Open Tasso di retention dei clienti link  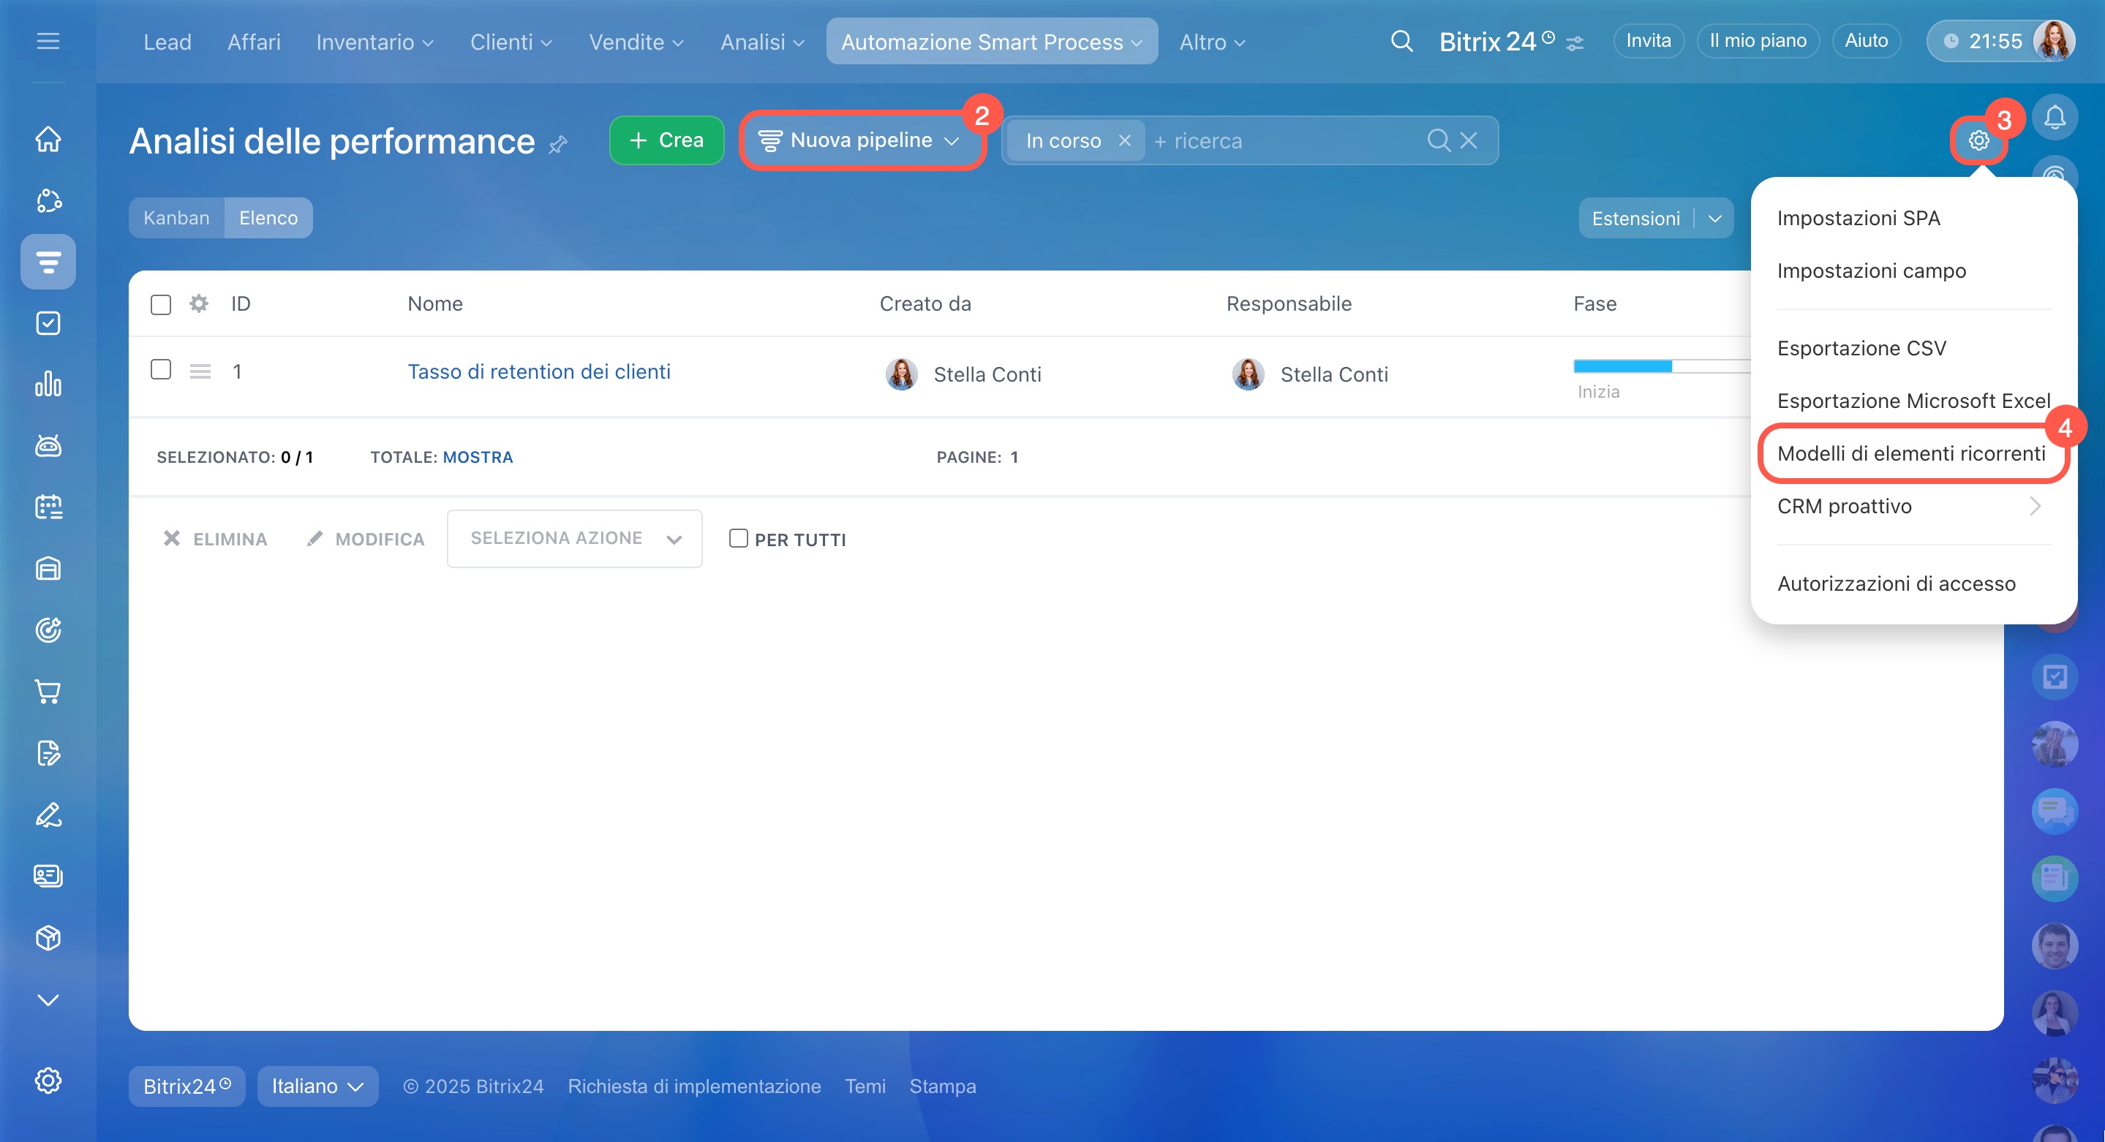[x=538, y=371]
